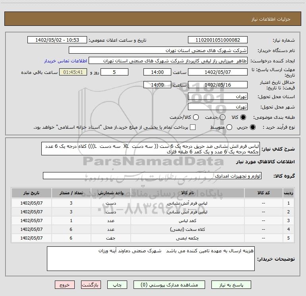The width and height of the screenshot is (306, 296).
Task: Choose متوسط purchase process type
Action: [229, 127]
